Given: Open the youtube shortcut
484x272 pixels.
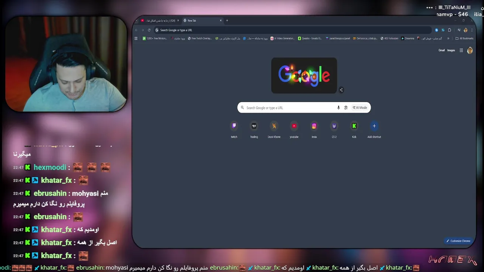Looking at the screenshot, I should point(294,129).
